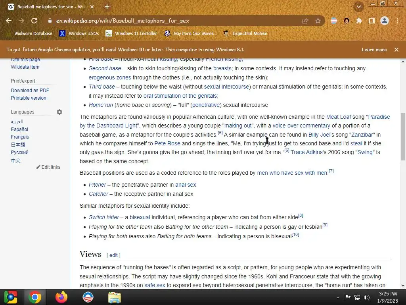This screenshot has height=305, width=406.
Task: Open File Explorer from the taskbar
Action: coord(115,297)
